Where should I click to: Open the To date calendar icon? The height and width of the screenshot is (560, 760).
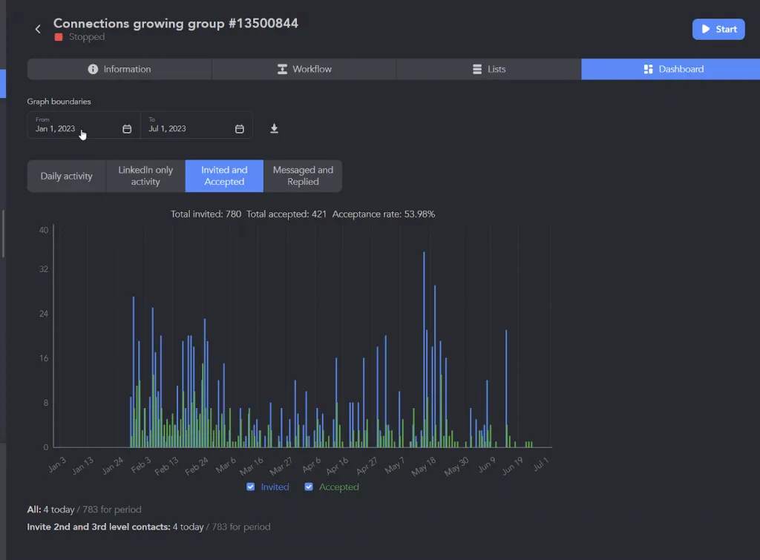[240, 129]
